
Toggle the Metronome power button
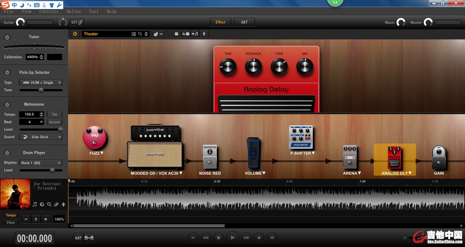7,105
